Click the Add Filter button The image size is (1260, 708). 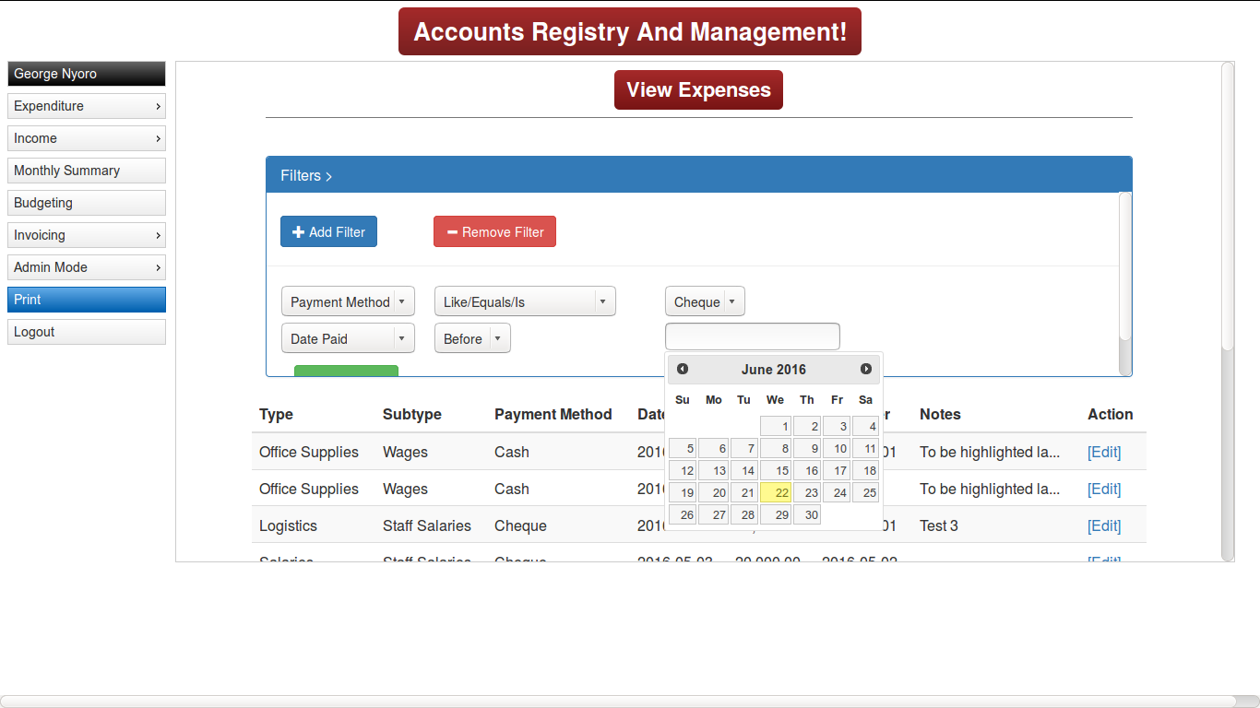click(328, 232)
